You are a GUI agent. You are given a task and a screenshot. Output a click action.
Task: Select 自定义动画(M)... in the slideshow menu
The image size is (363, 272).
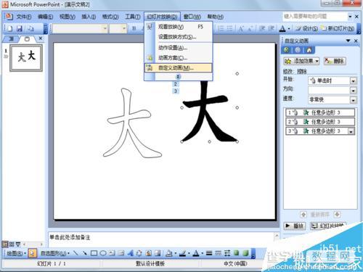(179, 68)
